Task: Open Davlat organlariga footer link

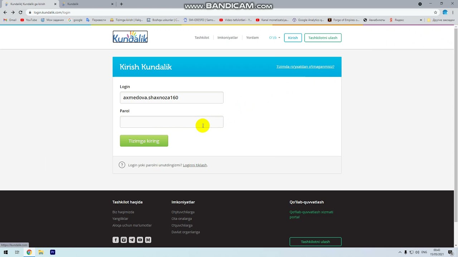Action: pyautogui.click(x=185, y=232)
